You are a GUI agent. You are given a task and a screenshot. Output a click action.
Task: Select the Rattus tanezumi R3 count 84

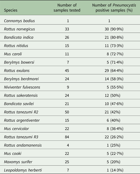(x=67, y=137)
